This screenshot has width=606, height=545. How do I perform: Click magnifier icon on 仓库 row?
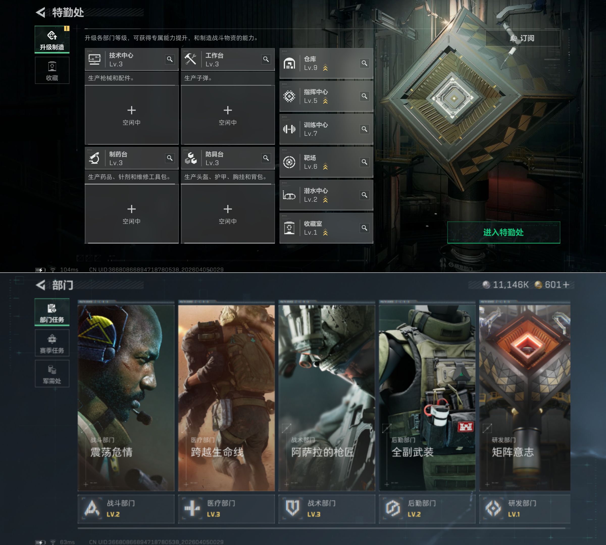[364, 63]
